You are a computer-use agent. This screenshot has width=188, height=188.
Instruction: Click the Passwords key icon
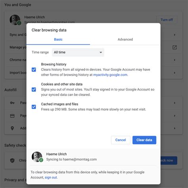click(x=12, y=103)
